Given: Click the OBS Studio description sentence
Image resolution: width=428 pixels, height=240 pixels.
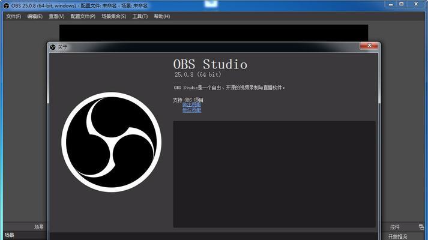Looking at the screenshot, I should [x=229, y=88].
